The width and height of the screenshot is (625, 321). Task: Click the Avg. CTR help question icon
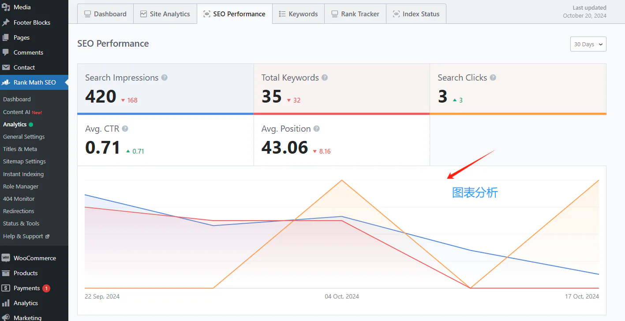click(125, 129)
